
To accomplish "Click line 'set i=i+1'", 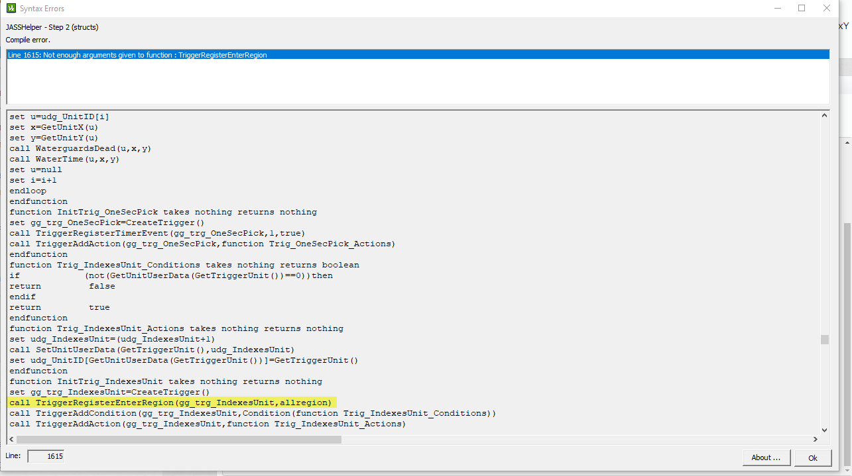I will [33, 180].
